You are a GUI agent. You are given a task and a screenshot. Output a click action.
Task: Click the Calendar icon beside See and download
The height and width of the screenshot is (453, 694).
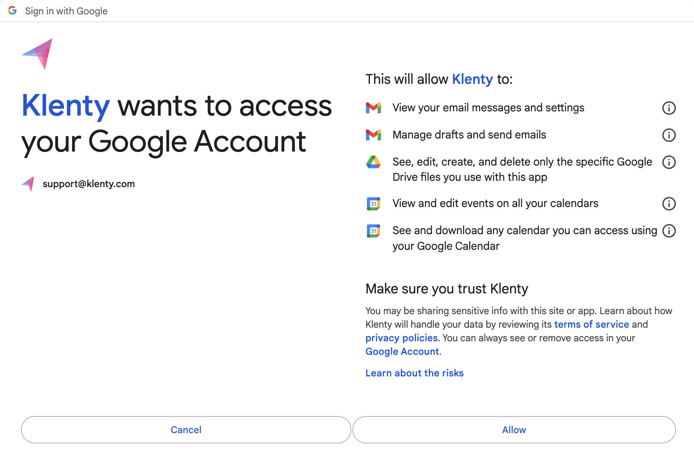[x=373, y=231]
